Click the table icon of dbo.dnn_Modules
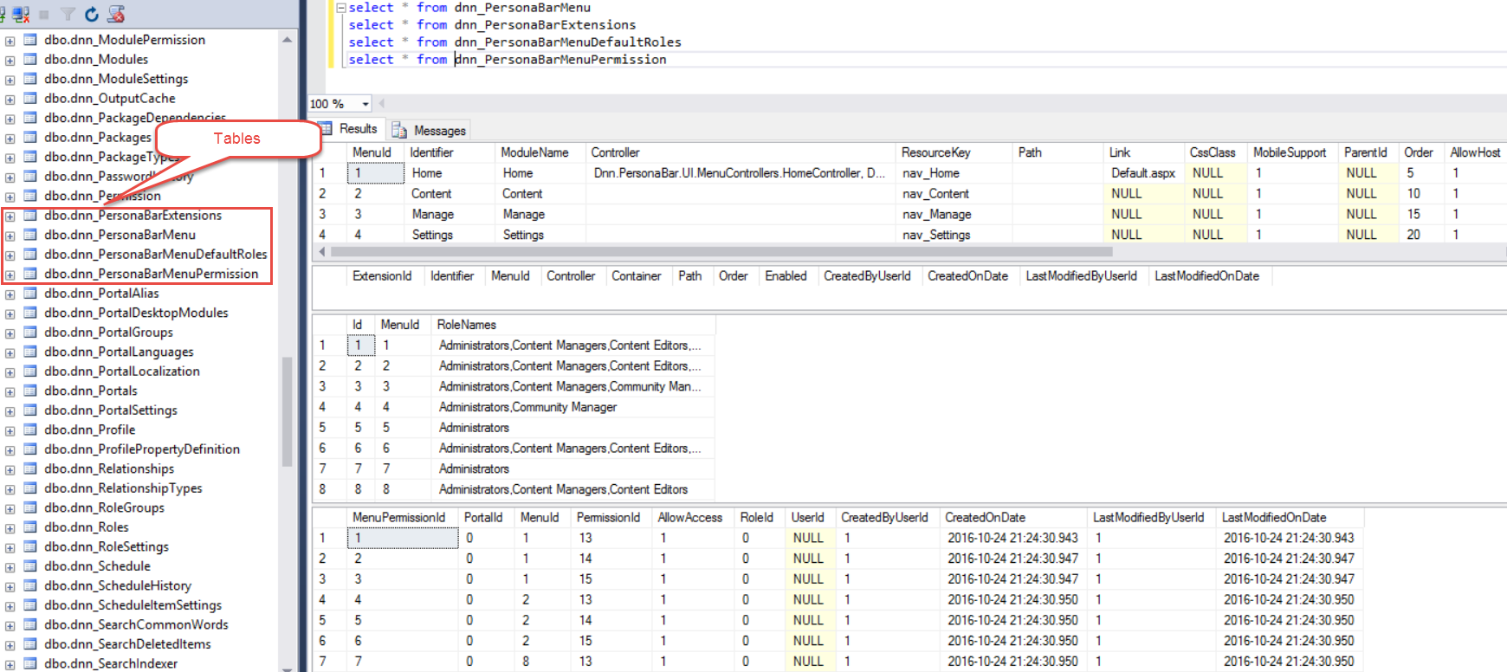The image size is (1507, 672). 30,59
